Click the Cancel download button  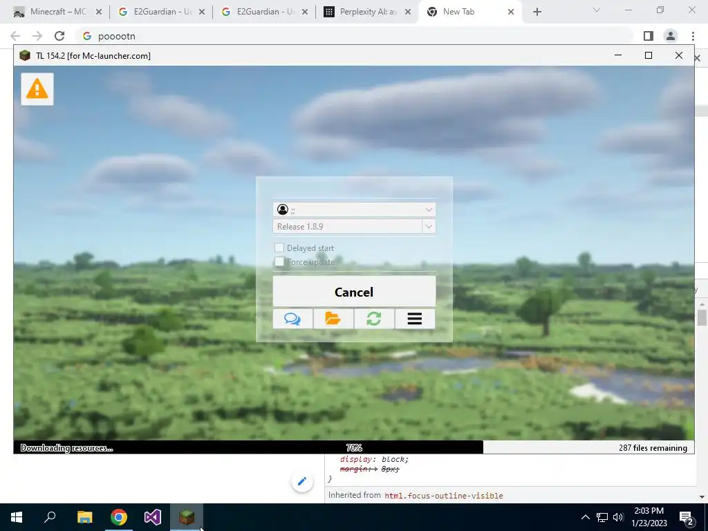(x=354, y=292)
